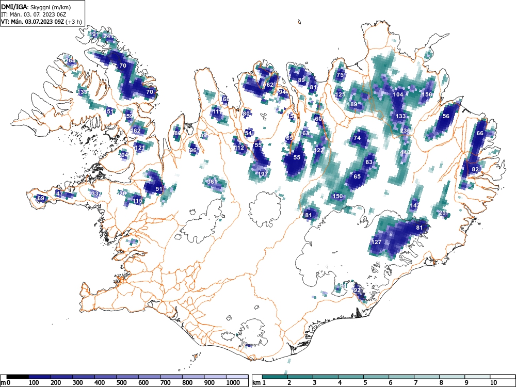The width and height of the screenshot is (516, 387).
Task: Click the visibility value 115 on the map
Action: click(138, 201)
